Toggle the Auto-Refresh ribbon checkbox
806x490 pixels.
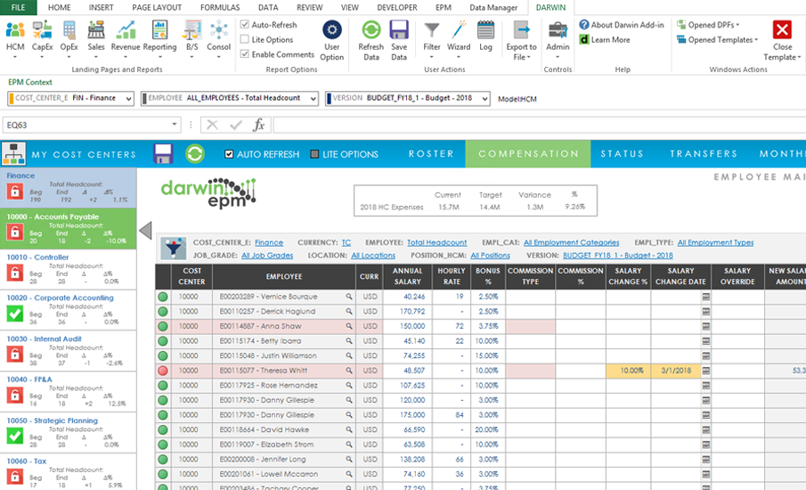(x=245, y=24)
